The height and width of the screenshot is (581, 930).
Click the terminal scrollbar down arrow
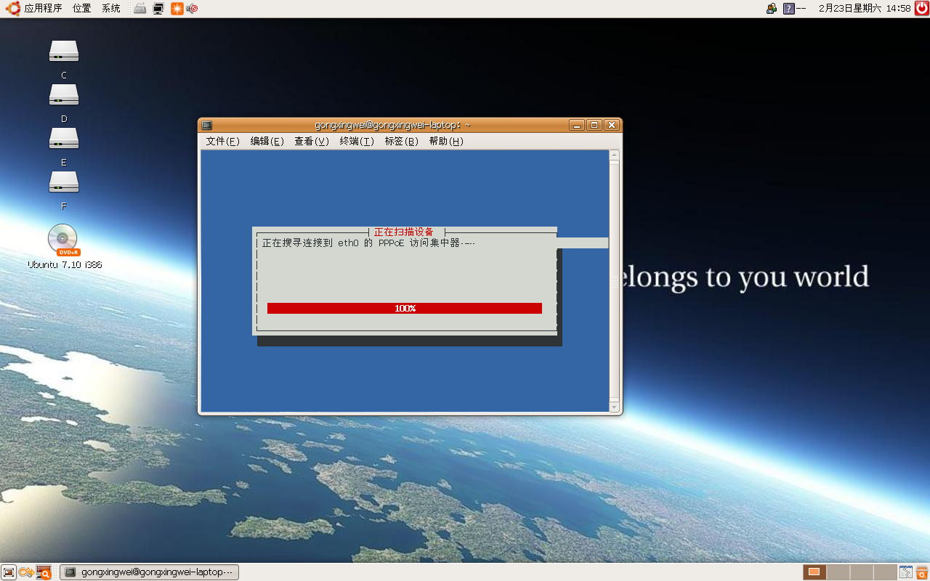pos(615,407)
